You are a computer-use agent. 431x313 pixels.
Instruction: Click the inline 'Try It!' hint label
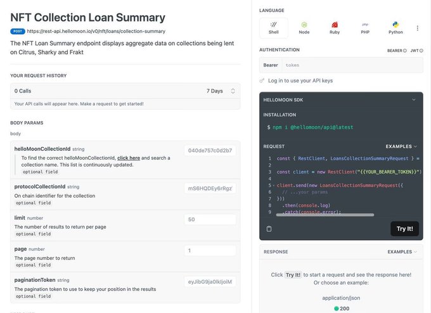point(293,275)
